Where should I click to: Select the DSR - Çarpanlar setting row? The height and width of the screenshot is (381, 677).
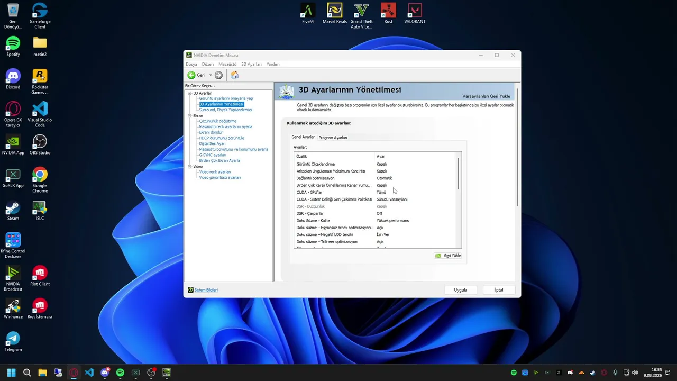pos(376,213)
